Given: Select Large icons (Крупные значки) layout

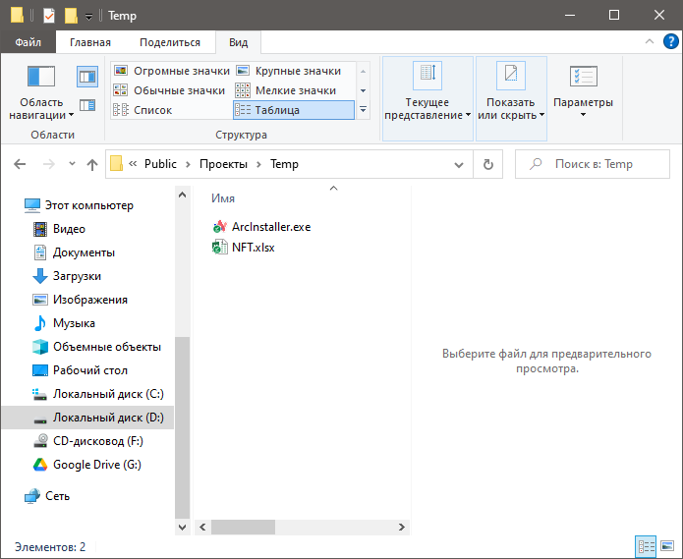Looking at the screenshot, I should [288, 71].
